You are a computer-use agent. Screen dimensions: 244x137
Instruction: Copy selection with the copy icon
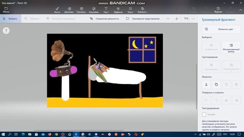(x=216, y=84)
